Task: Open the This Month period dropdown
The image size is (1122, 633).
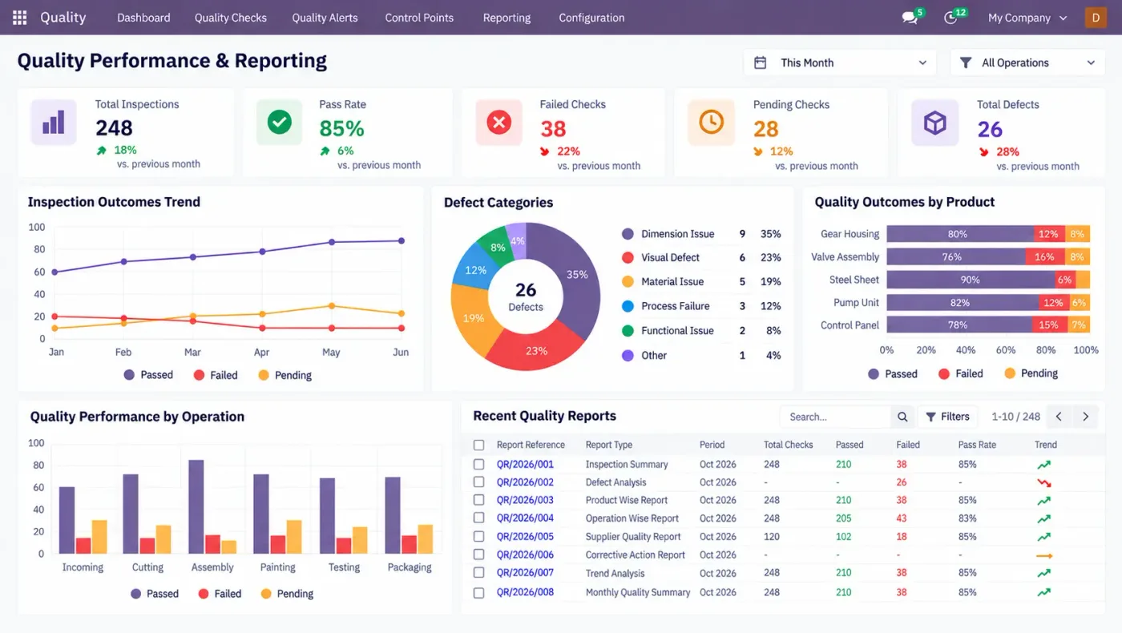Action: point(840,62)
